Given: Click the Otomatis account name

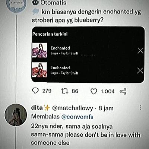Looking at the screenshot, I should 53,3.
